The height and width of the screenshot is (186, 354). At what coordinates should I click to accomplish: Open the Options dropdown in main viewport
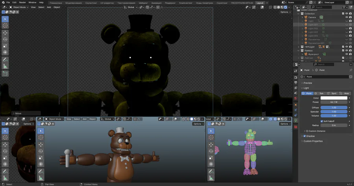pyautogui.click(x=286, y=12)
